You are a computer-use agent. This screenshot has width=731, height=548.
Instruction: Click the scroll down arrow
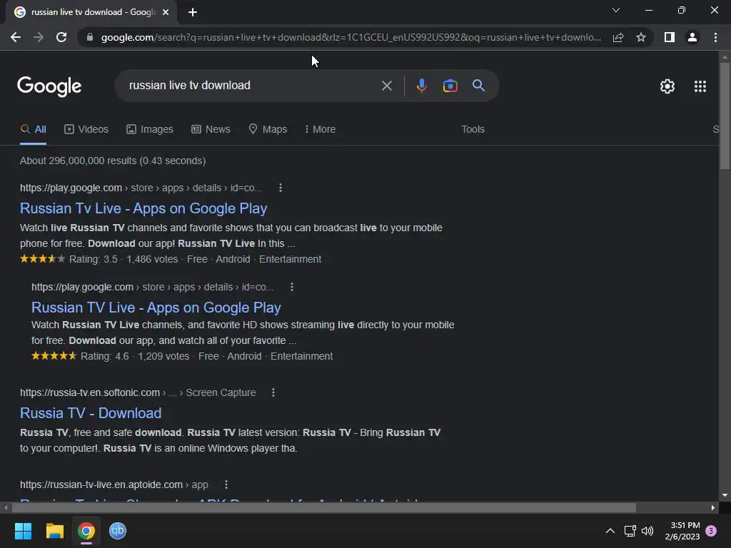725,495
